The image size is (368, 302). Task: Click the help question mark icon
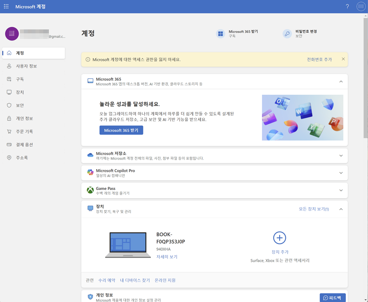click(x=347, y=6)
